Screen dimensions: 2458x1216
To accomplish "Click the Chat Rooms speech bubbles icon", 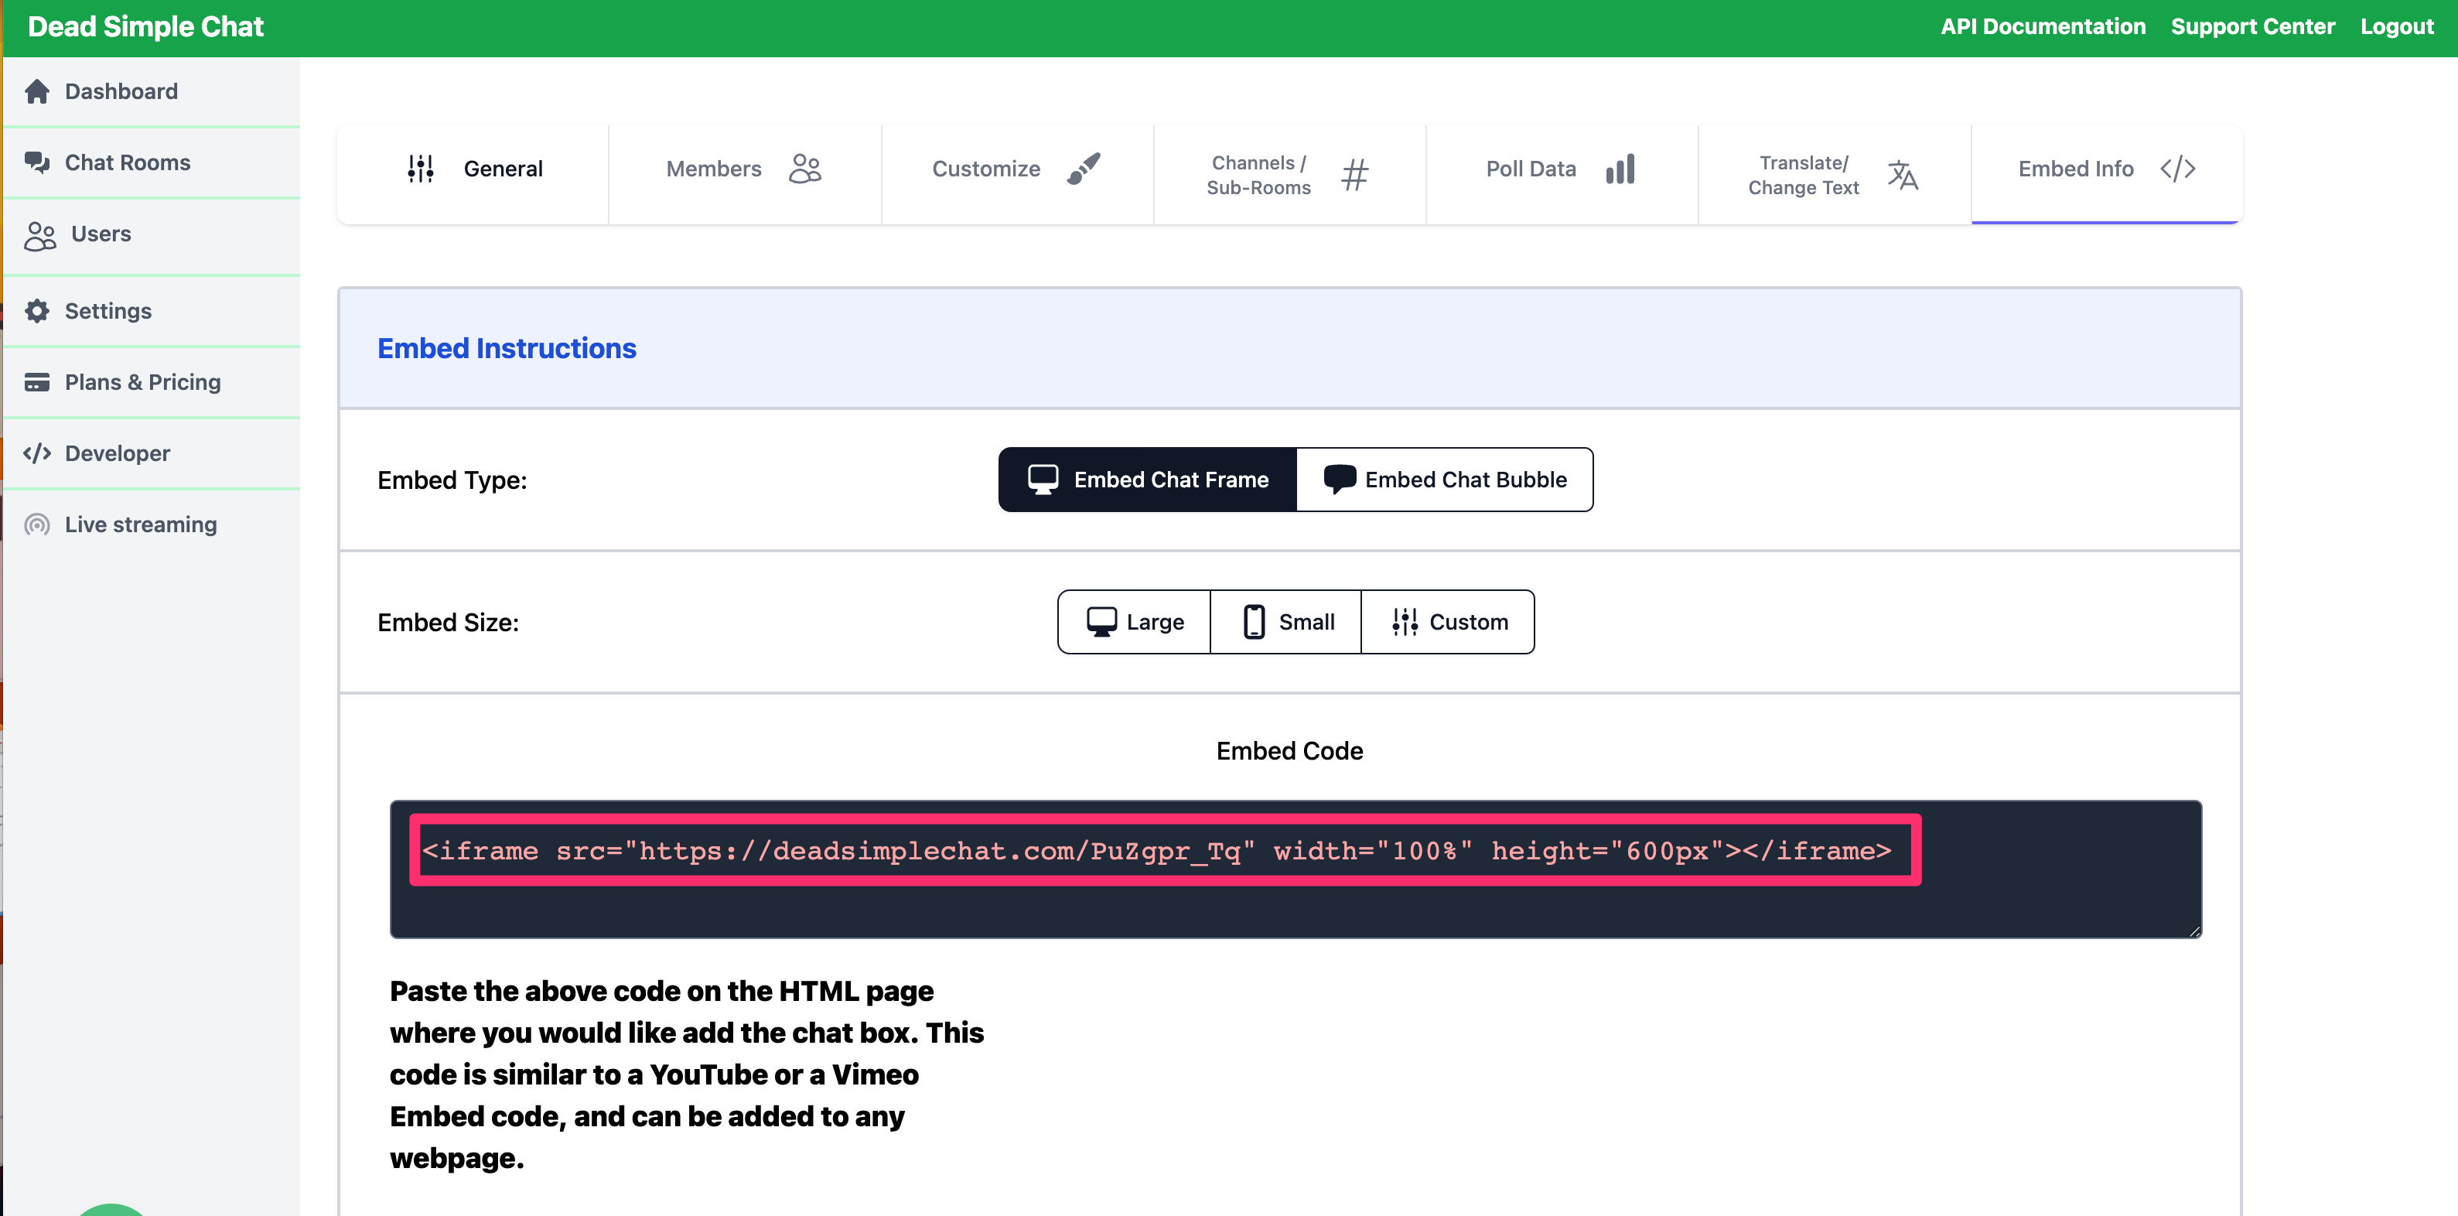I will (37, 162).
